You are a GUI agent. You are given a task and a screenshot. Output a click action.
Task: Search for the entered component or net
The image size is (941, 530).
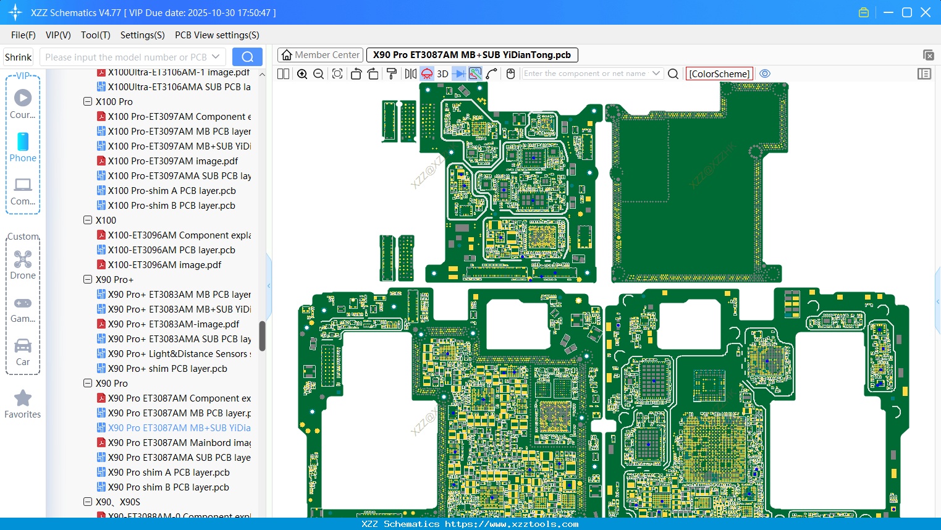pyautogui.click(x=673, y=74)
